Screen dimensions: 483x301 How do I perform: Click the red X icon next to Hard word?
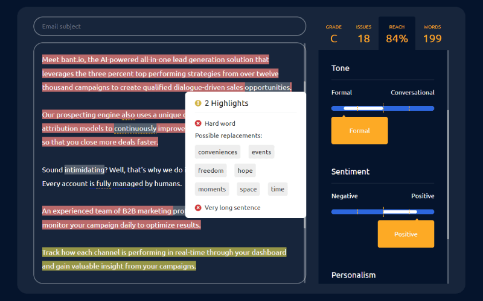click(x=198, y=123)
